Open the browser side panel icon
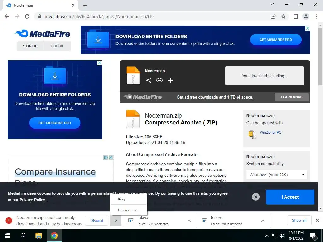 [x=296, y=16]
